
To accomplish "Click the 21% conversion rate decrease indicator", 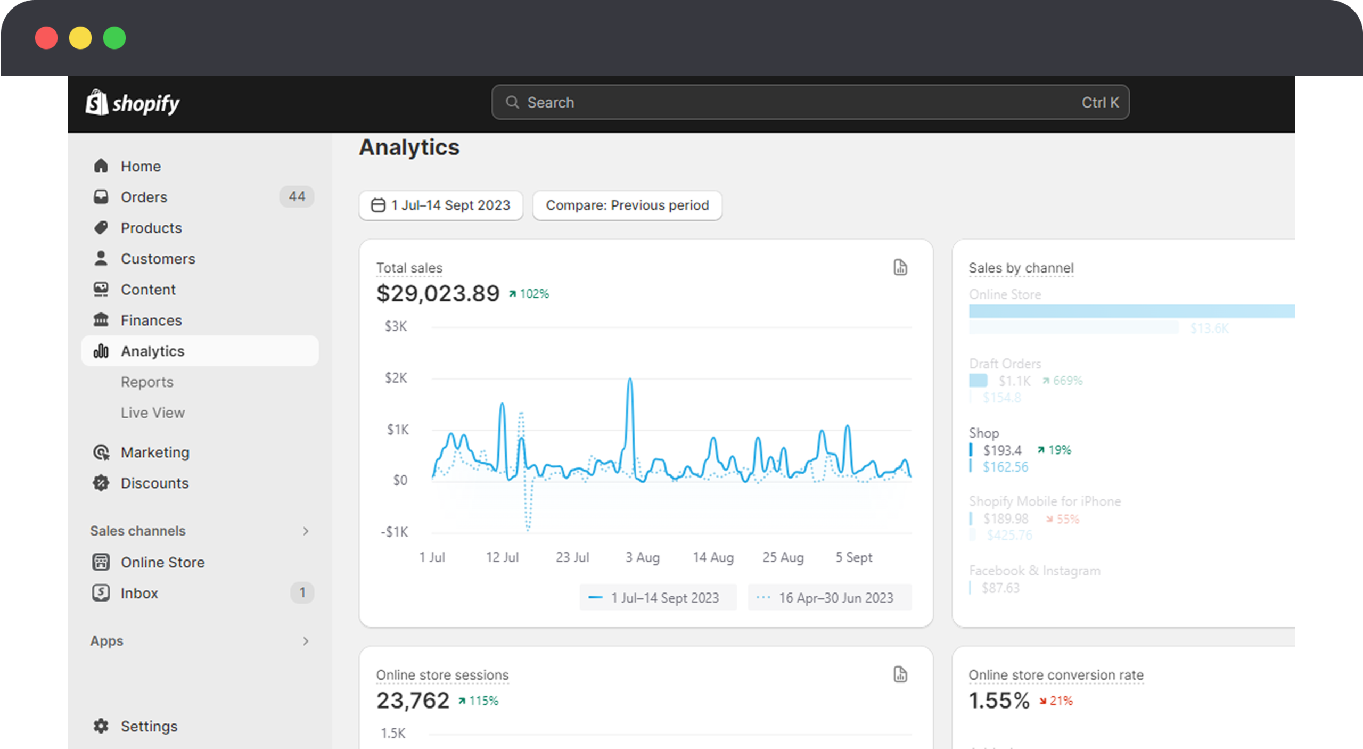I will [x=1056, y=701].
